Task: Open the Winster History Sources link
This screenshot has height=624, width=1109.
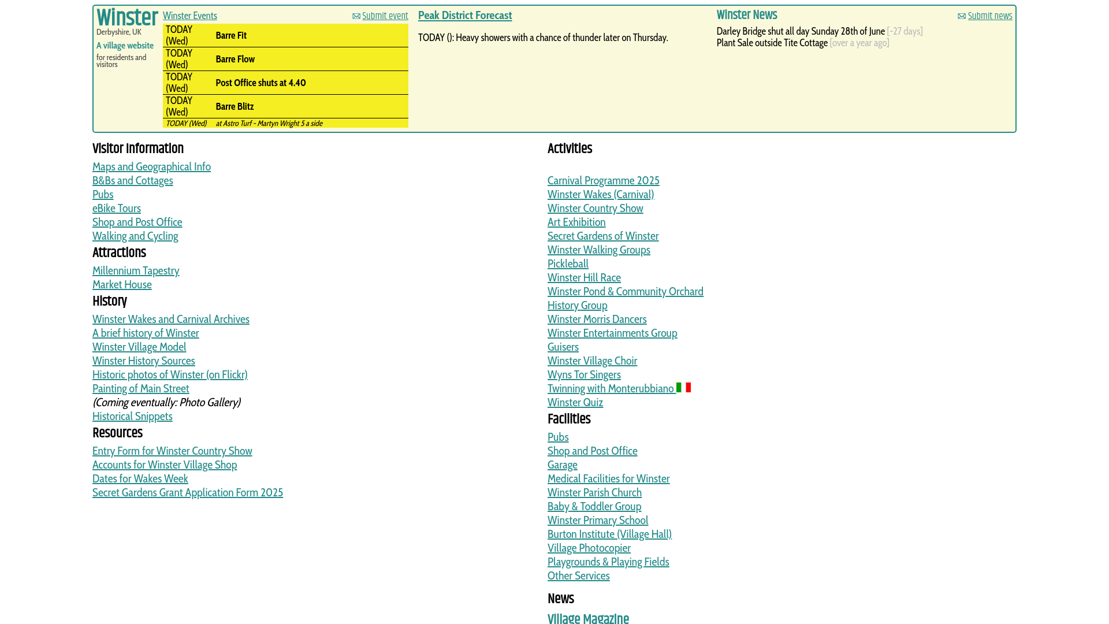Action: coord(144,361)
